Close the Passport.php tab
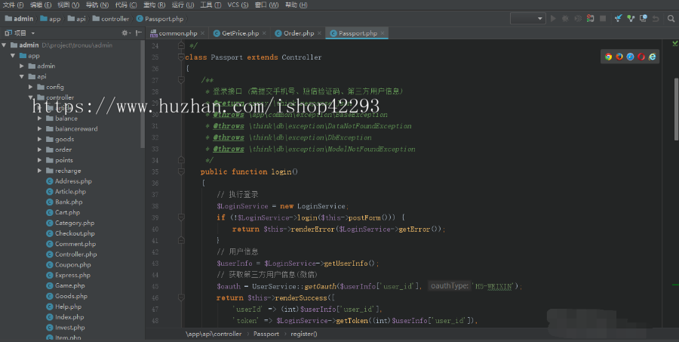Image resolution: width=679 pixels, height=342 pixels. (x=383, y=33)
